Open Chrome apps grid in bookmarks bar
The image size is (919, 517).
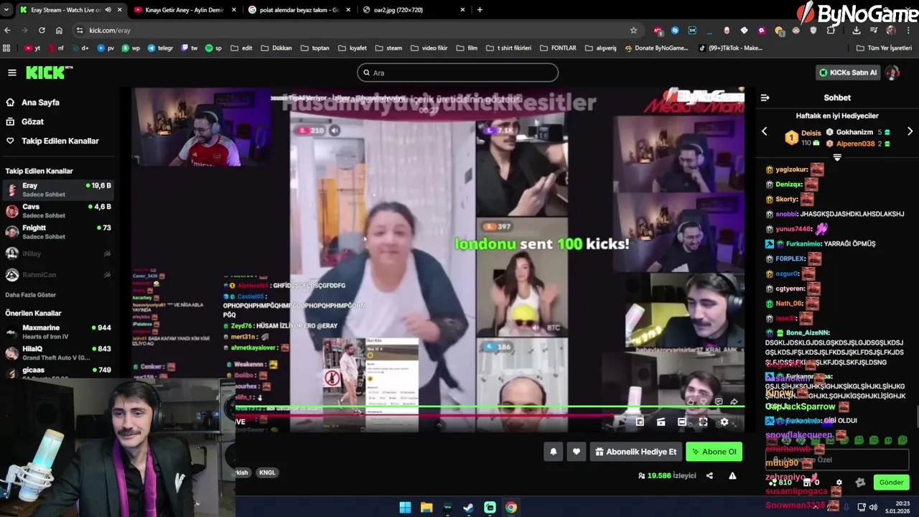(x=6, y=48)
